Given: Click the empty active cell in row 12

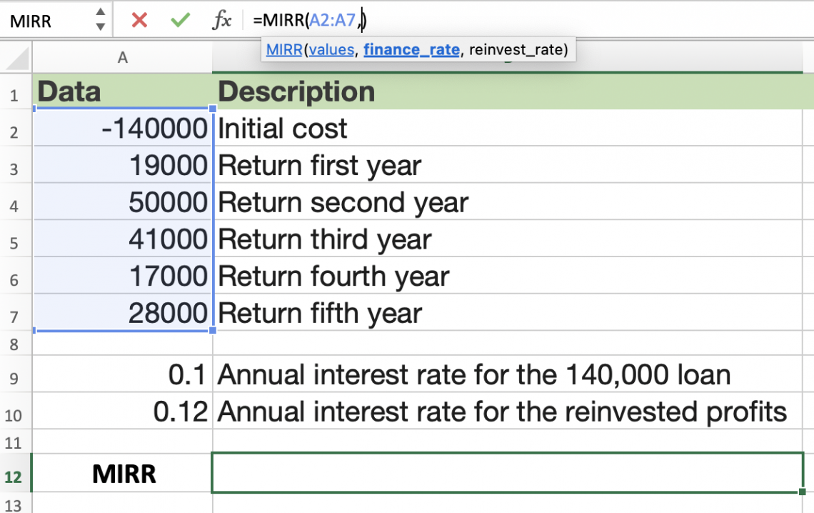Looking at the screenshot, I should pos(507,473).
